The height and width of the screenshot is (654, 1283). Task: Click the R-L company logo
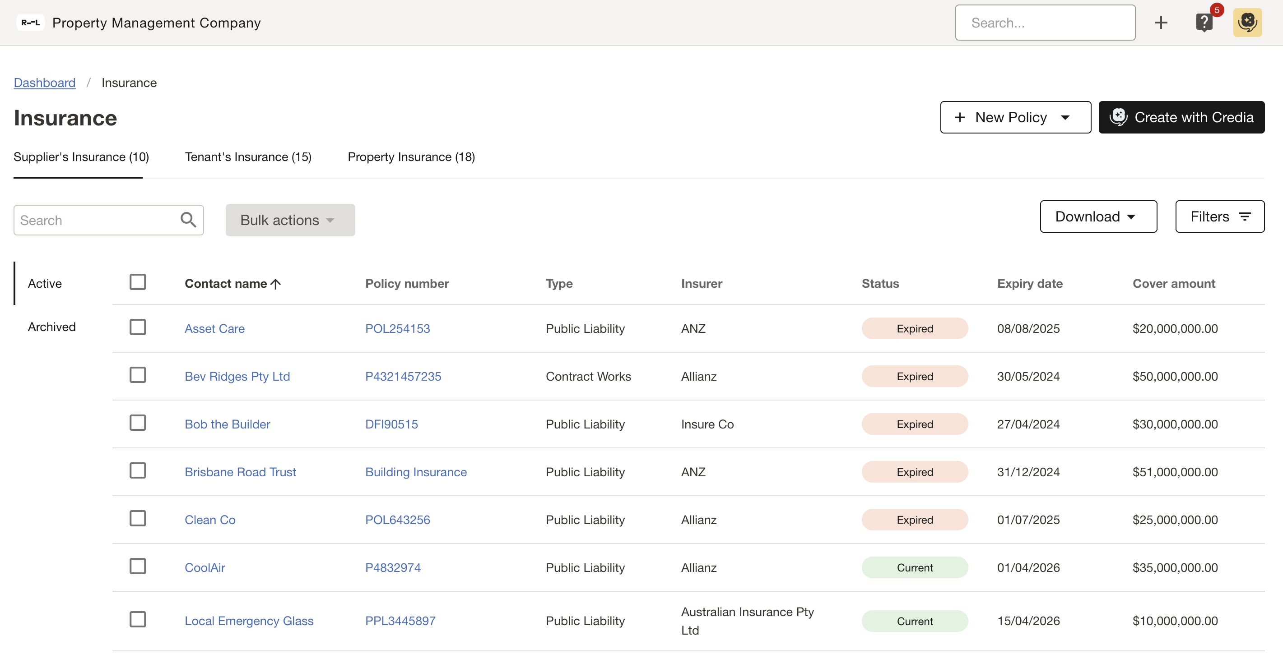[x=30, y=23]
